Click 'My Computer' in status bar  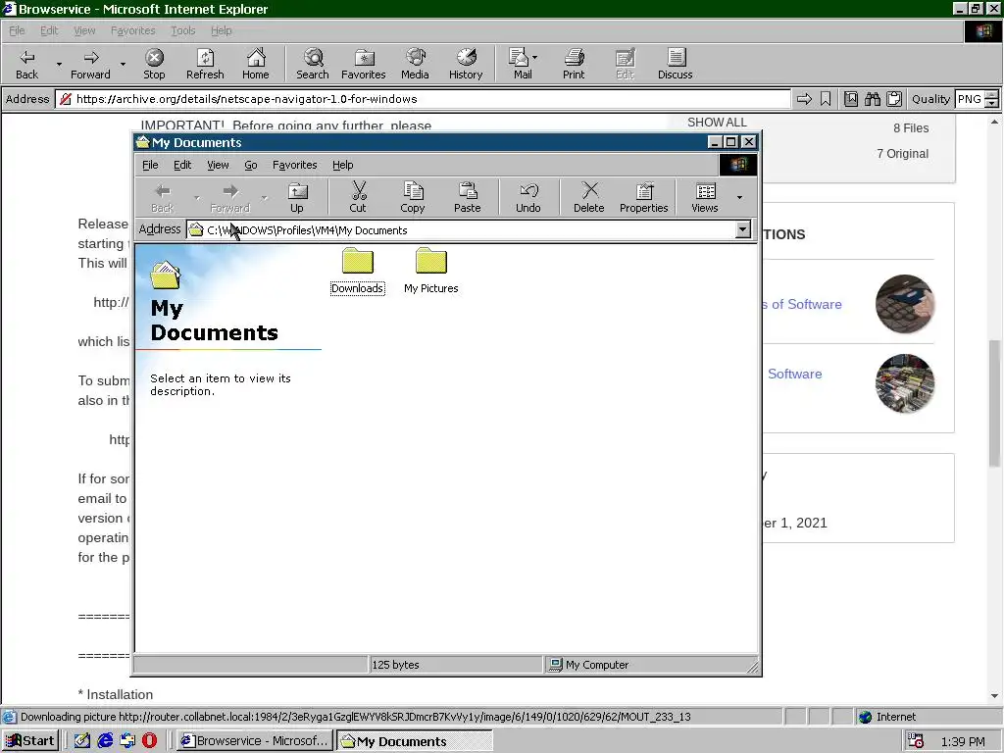pyautogui.click(x=597, y=665)
